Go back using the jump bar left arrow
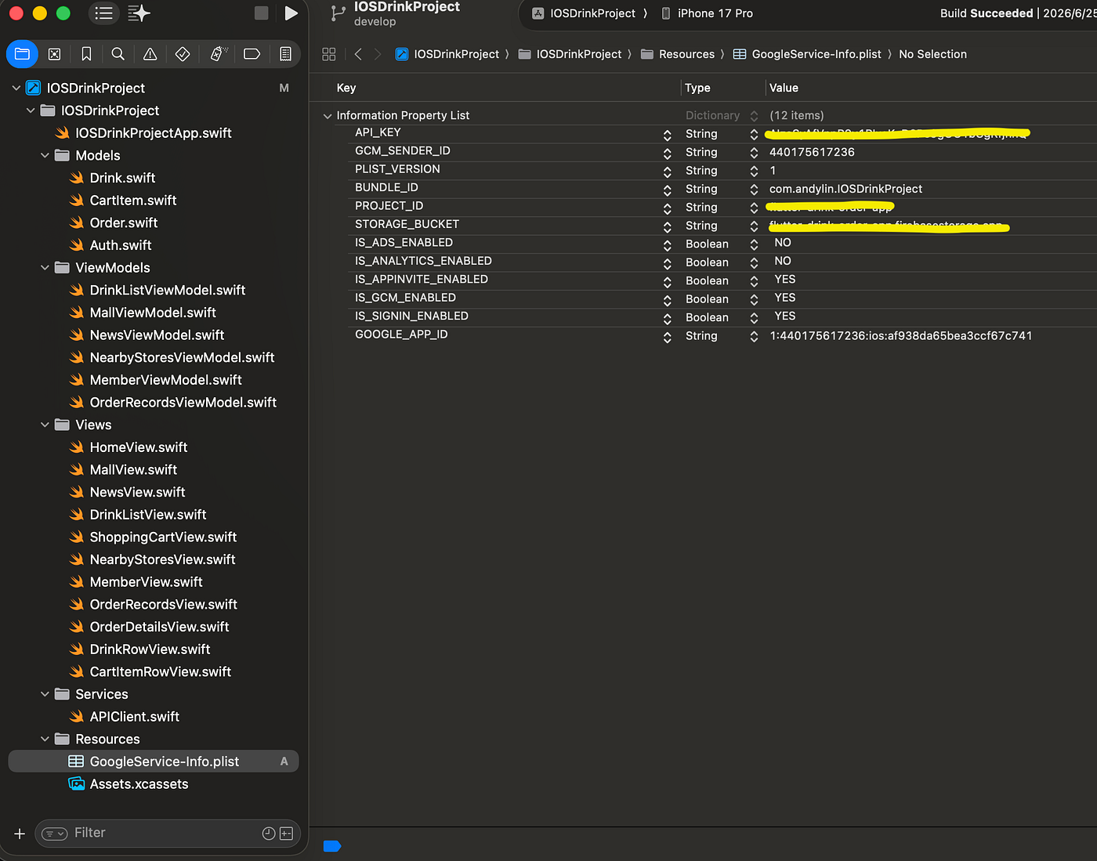 [358, 54]
